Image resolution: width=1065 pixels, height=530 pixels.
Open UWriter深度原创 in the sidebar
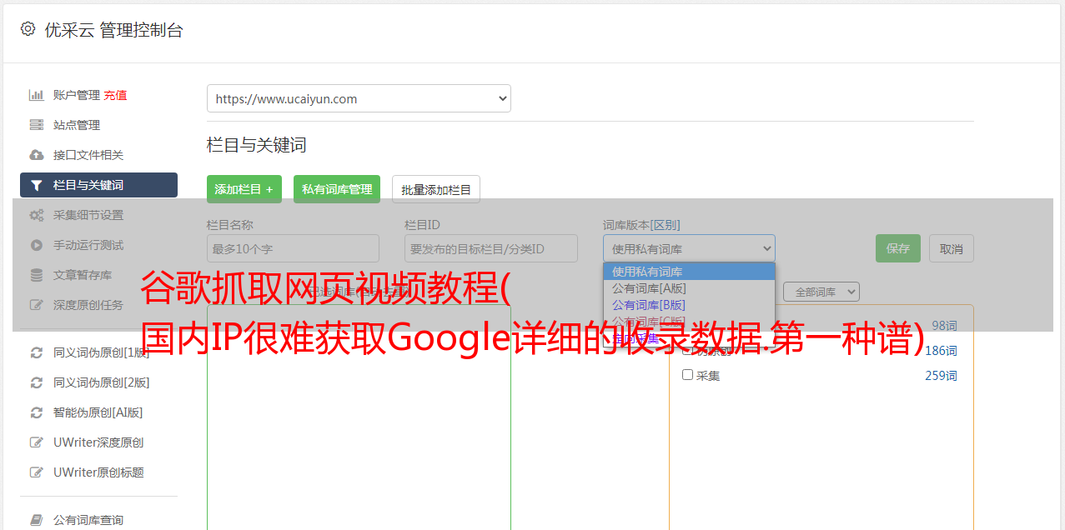[98, 442]
